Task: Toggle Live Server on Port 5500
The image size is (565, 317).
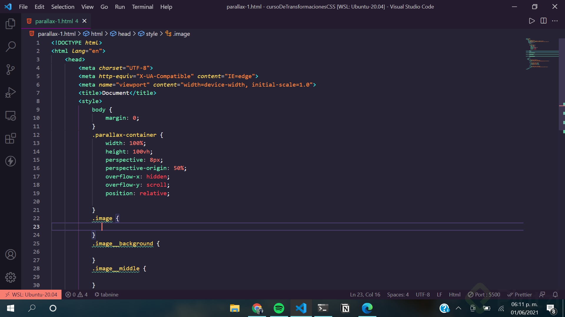Action: click(484, 294)
